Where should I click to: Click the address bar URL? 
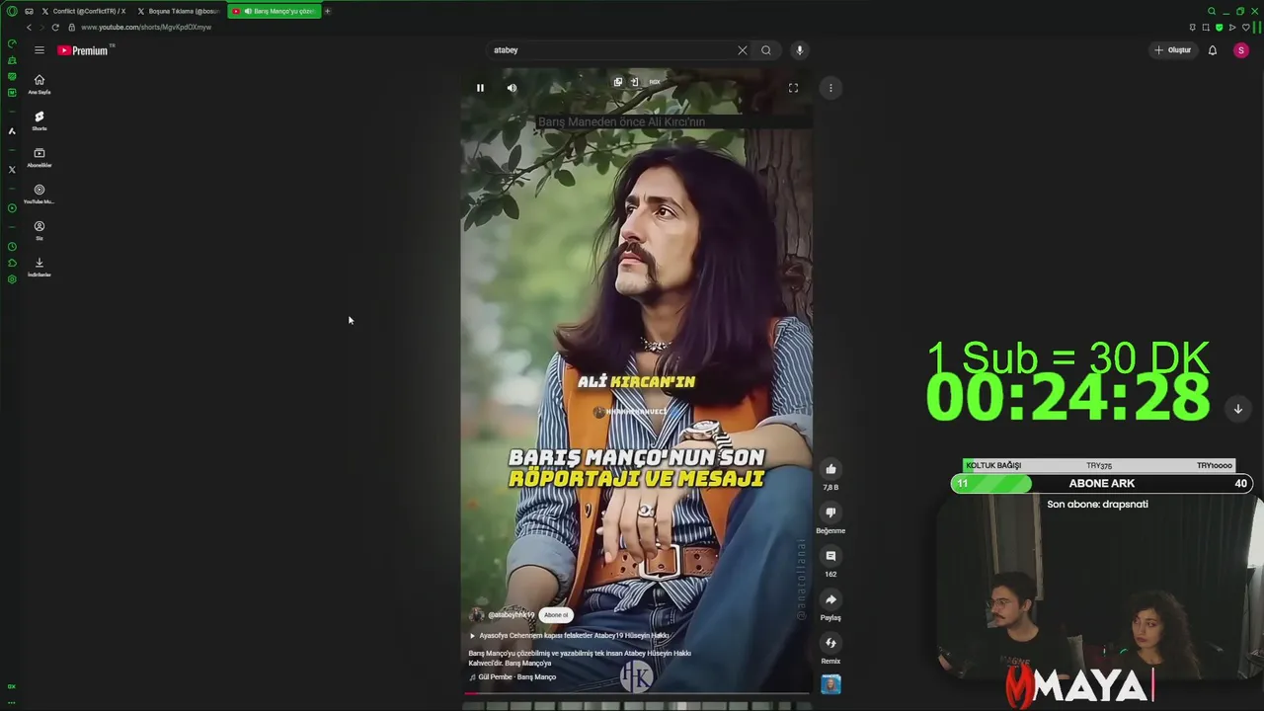point(146,28)
